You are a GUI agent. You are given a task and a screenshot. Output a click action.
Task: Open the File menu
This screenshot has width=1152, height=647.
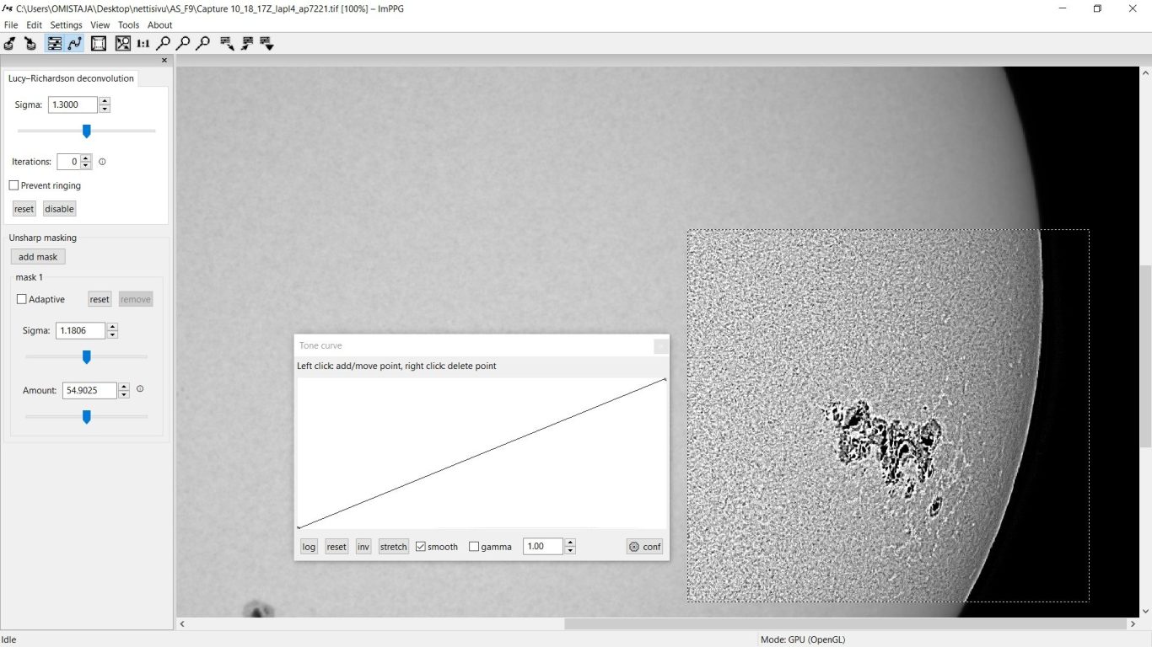pos(11,25)
